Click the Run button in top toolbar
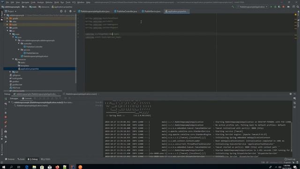 click(x=271, y=7)
